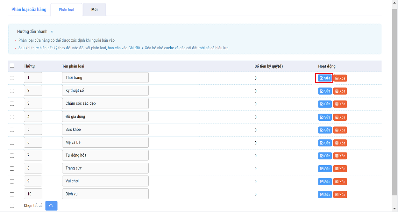Click the Sửa edit icon for Thời trang
The height and width of the screenshot is (212, 398).
pyautogui.click(x=322, y=78)
